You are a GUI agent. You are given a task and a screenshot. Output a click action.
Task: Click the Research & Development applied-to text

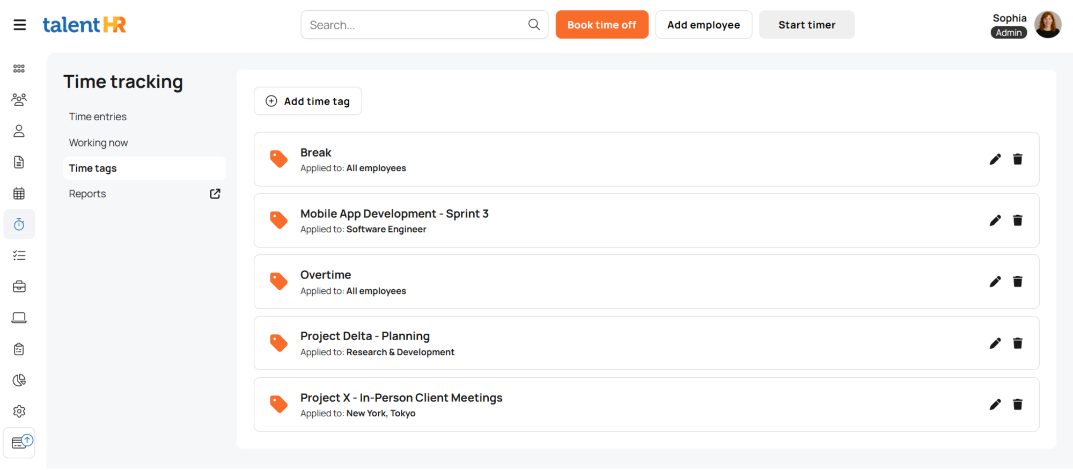coord(400,352)
